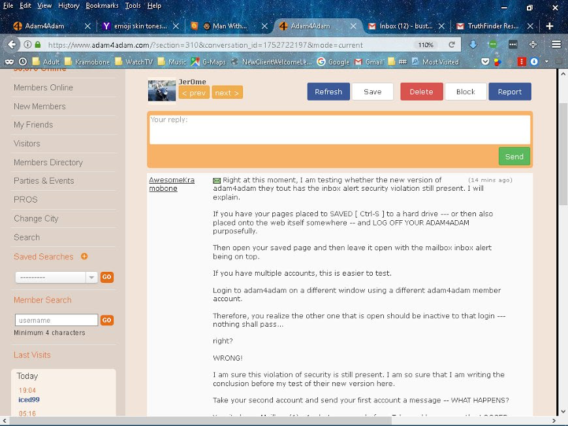The image size is (568, 426).
Task: Send the reply message
Action: [514, 156]
